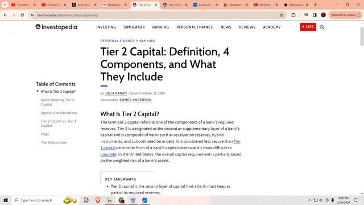Viewport: 364px width, 205px height.
Task: Click the Investopedia logo
Action: (x=56, y=27)
